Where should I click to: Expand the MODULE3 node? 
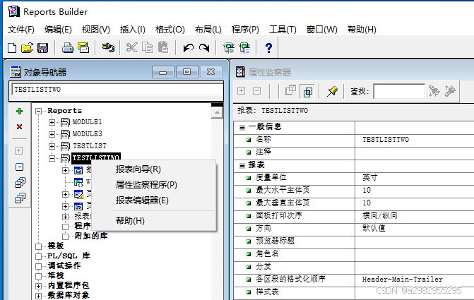tap(52, 134)
